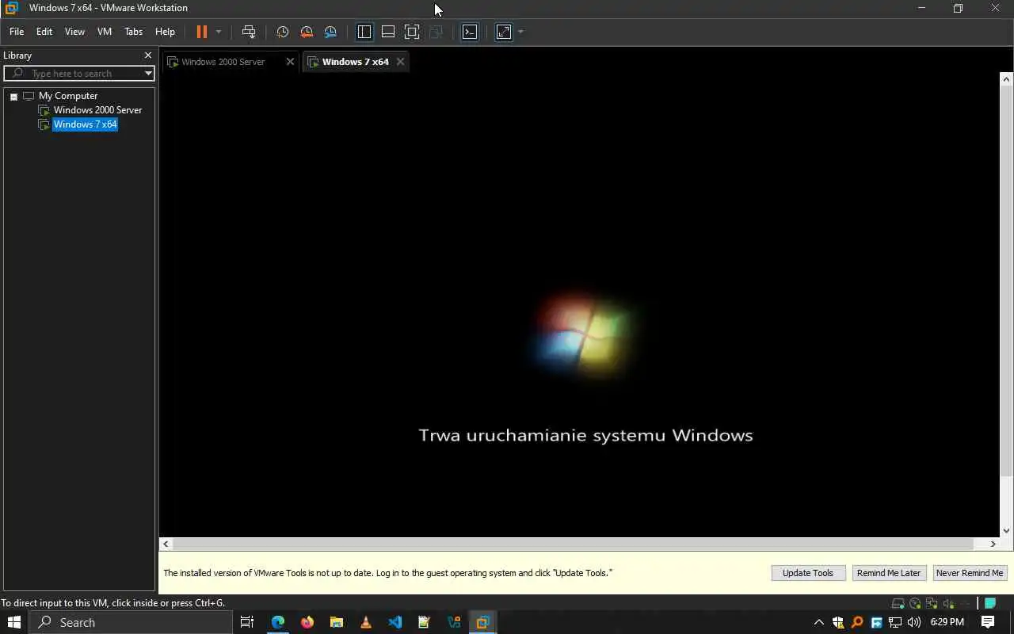The width and height of the screenshot is (1014, 634).
Task: Click the horizontal scrollbar left arrow
Action: tap(166, 544)
